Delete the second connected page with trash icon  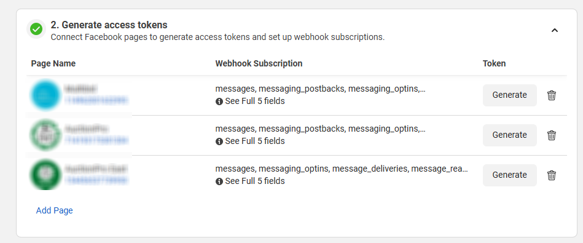pyautogui.click(x=552, y=135)
